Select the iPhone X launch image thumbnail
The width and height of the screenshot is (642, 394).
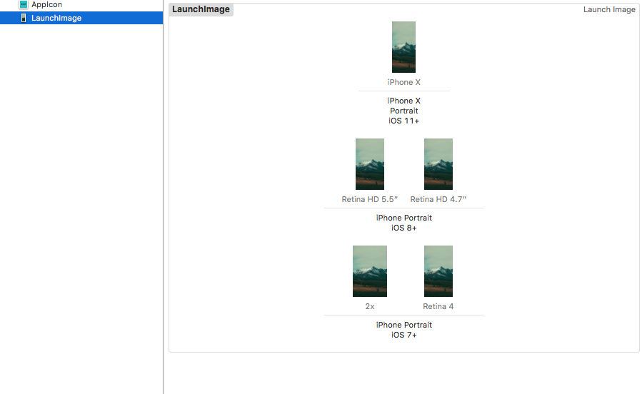(x=403, y=47)
